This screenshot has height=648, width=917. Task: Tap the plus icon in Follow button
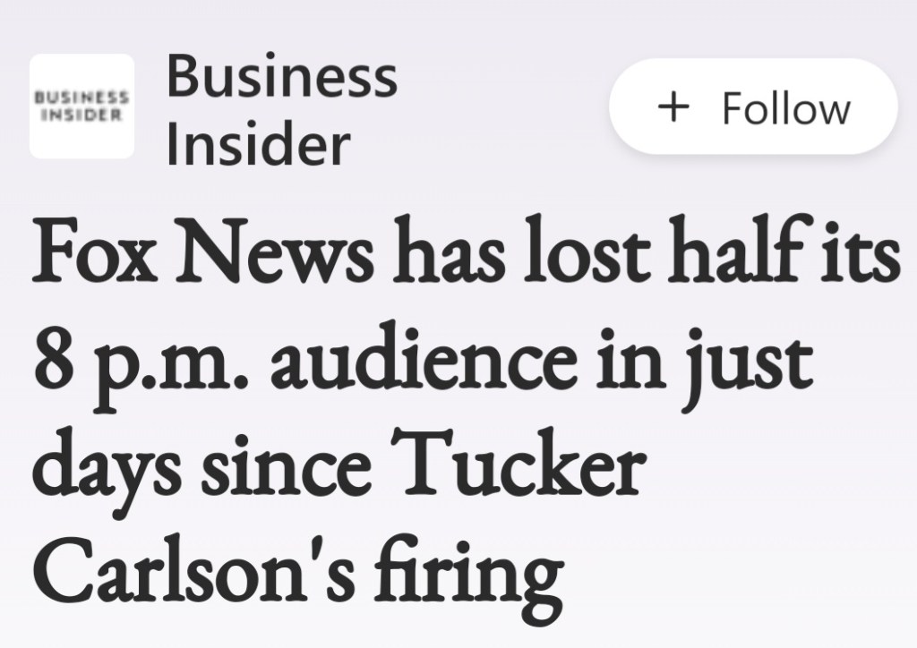point(675,109)
